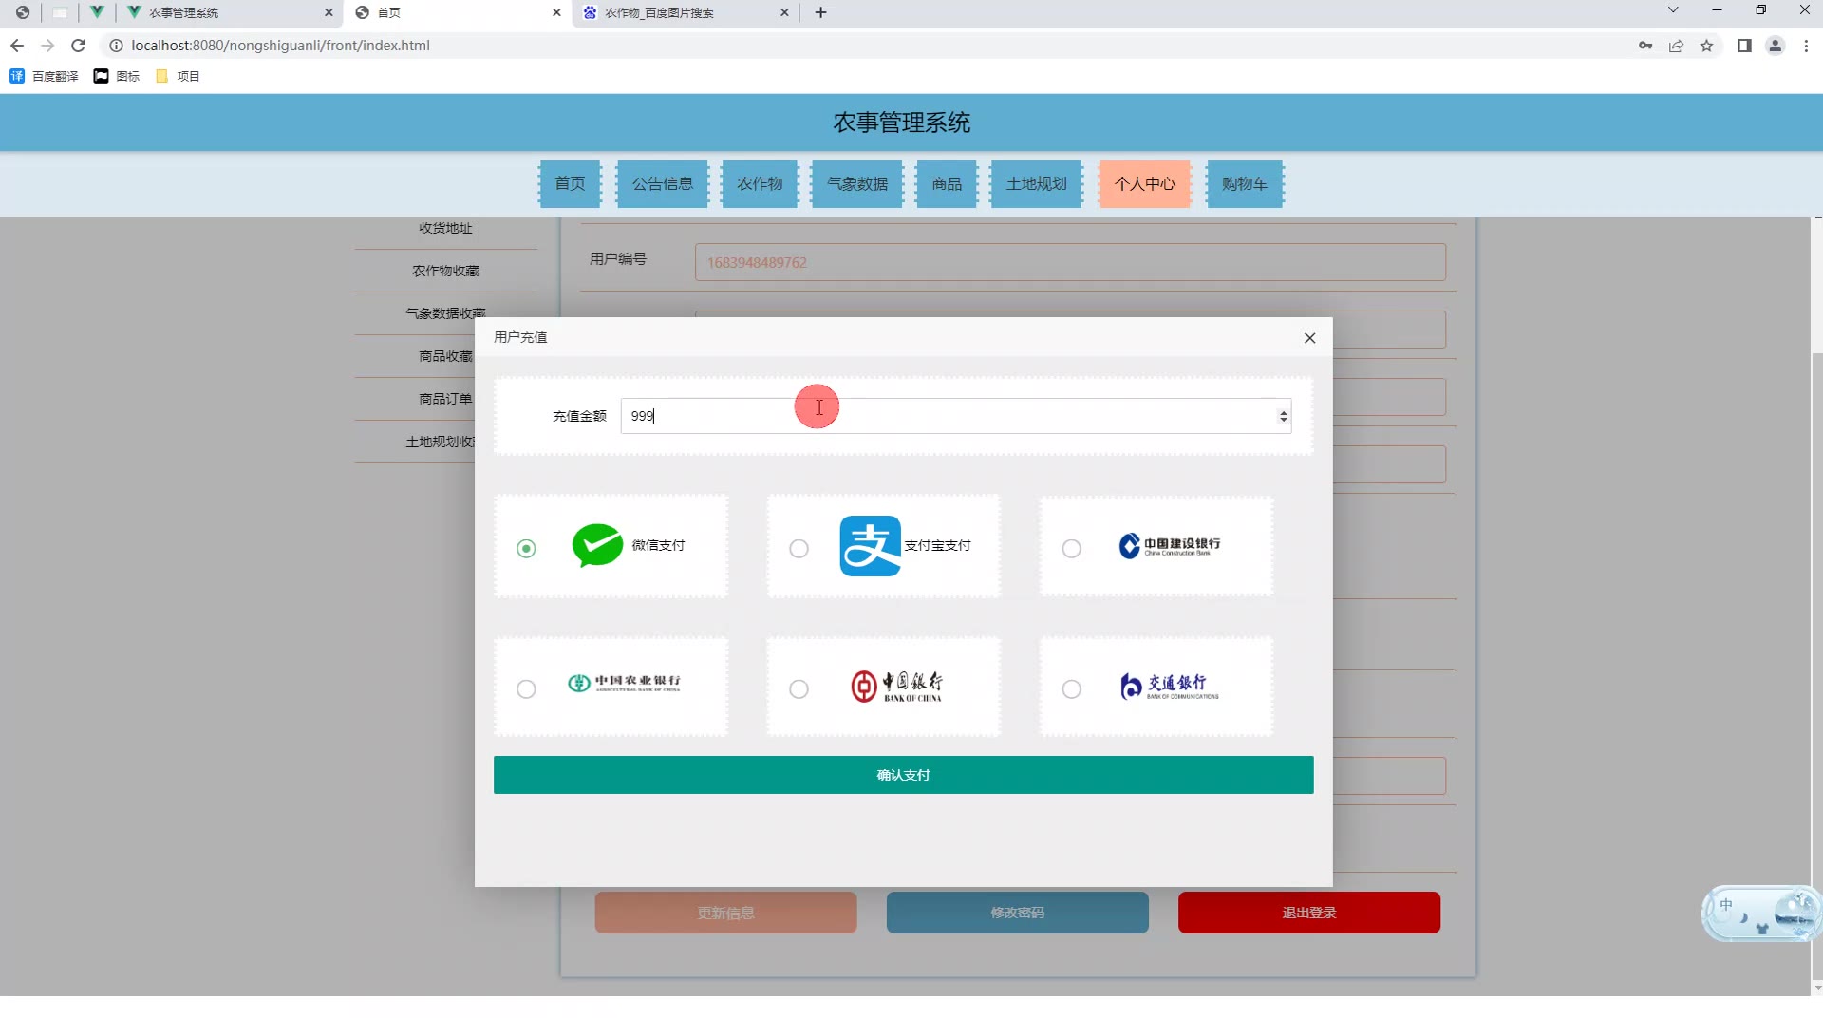The height and width of the screenshot is (1018, 1823).
Task: Reload the page with refresh icon
Action: pyautogui.click(x=79, y=46)
